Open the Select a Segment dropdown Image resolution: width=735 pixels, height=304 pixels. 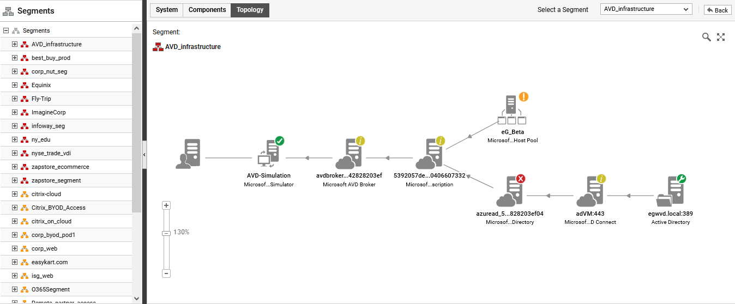click(x=646, y=9)
